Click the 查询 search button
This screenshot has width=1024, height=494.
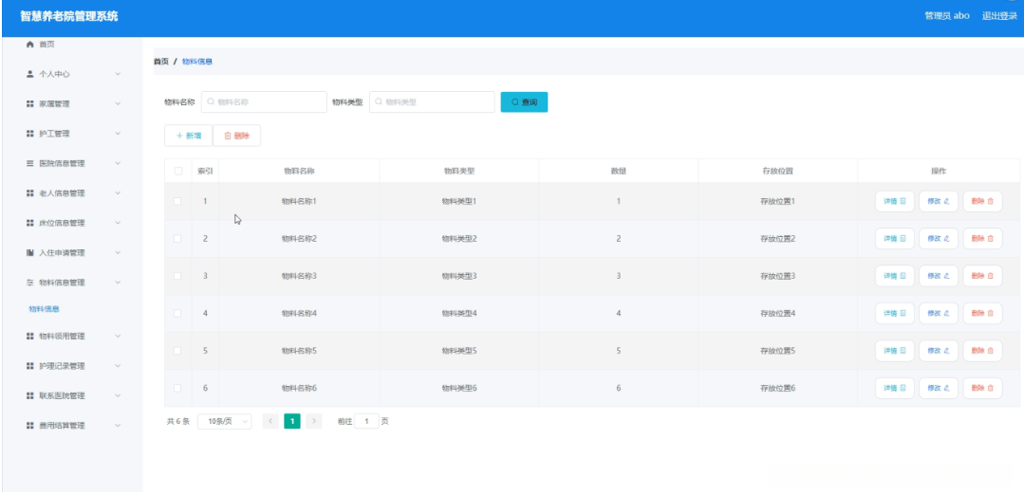[x=524, y=101]
